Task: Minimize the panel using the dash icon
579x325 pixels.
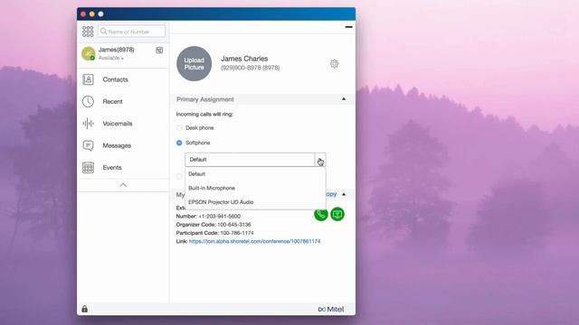Action: point(348,27)
